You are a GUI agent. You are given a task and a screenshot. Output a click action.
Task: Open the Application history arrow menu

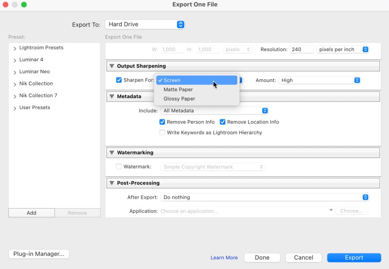(x=331, y=210)
